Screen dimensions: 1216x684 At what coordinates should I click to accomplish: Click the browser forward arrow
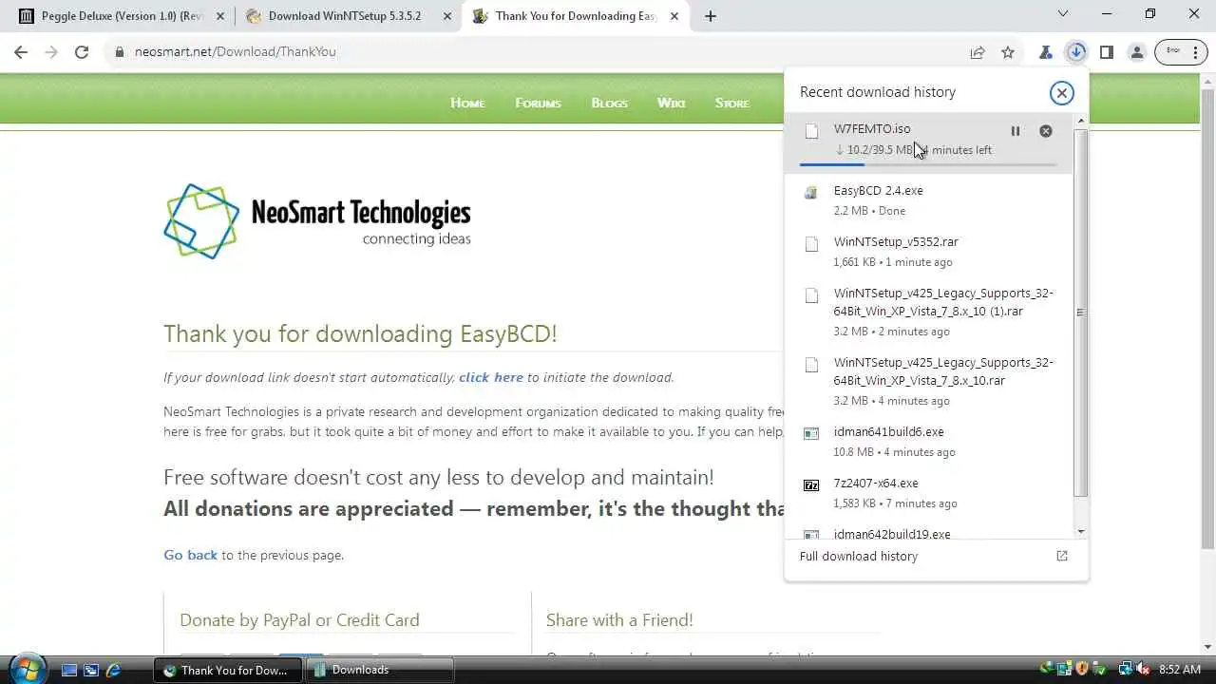point(51,52)
